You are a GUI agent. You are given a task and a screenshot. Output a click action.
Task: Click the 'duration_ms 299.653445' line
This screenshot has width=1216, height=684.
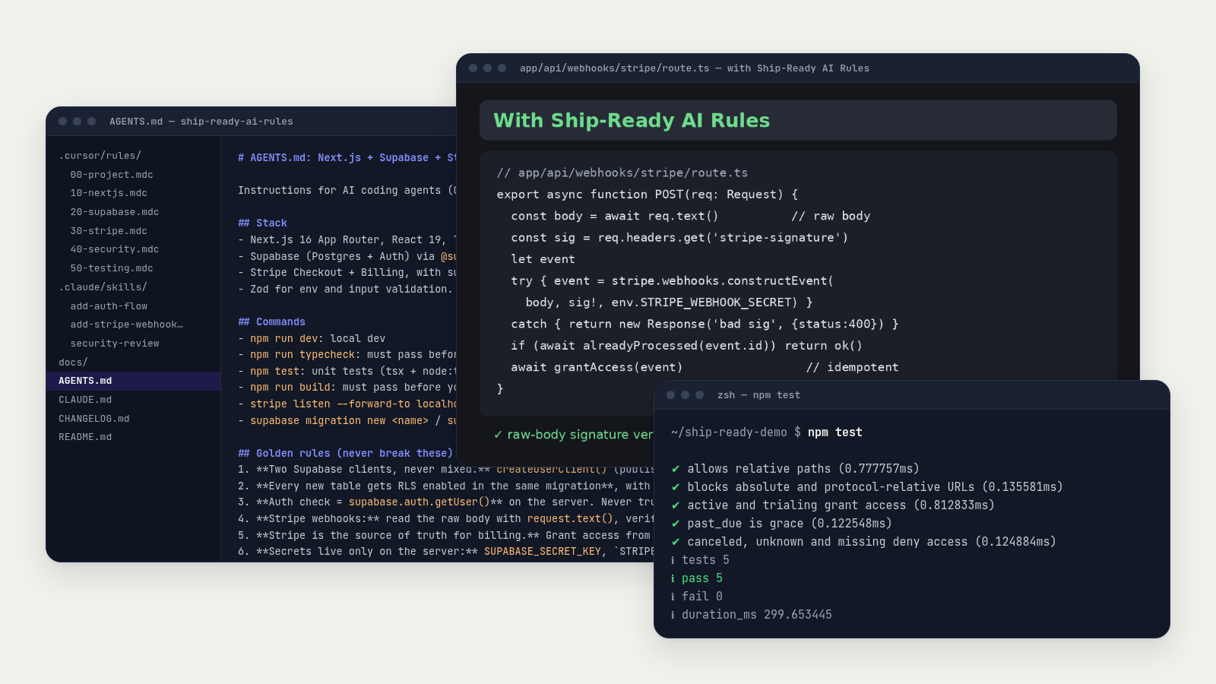coord(752,615)
